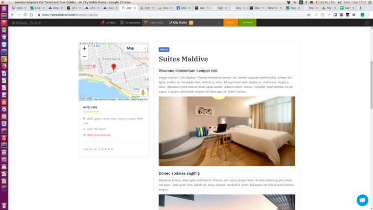
Task: Open Chrome's three-dot menu
Action: pos(369,15)
